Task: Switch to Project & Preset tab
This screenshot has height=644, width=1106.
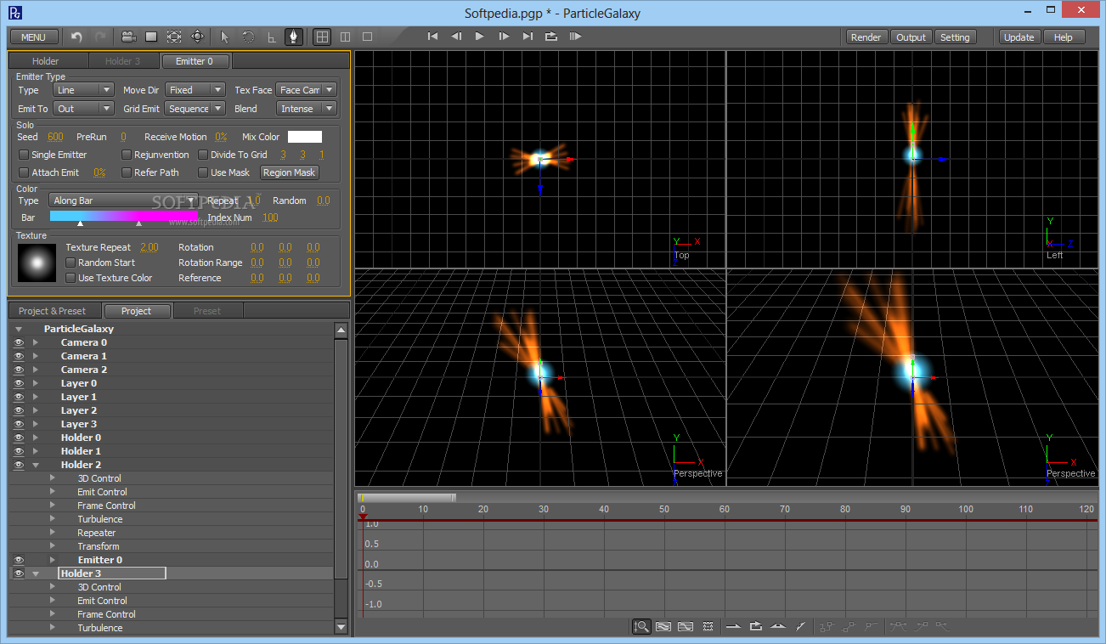Action: pos(53,311)
